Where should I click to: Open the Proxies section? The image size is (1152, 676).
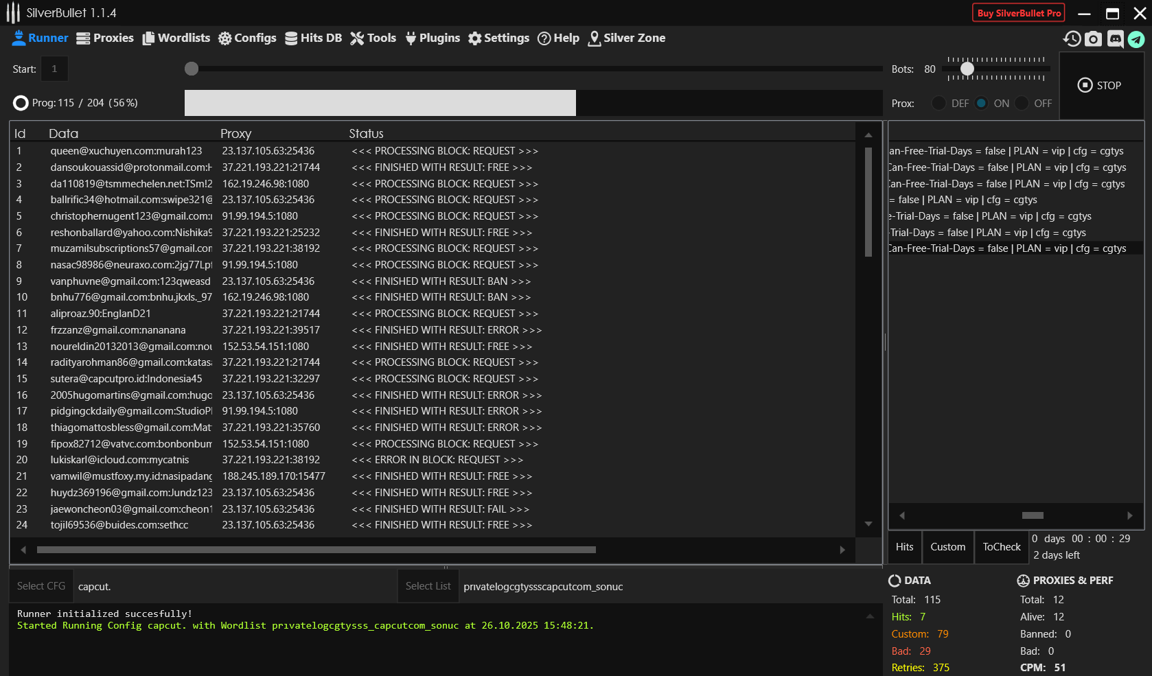click(x=105, y=38)
